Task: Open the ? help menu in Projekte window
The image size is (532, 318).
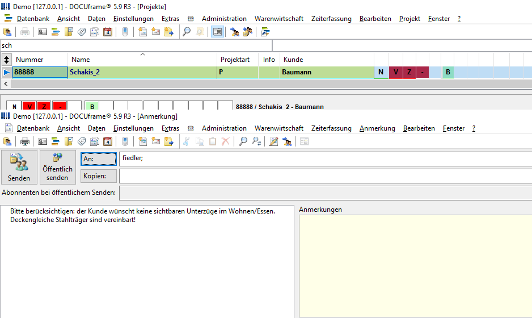Action: click(x=459, y=19)
